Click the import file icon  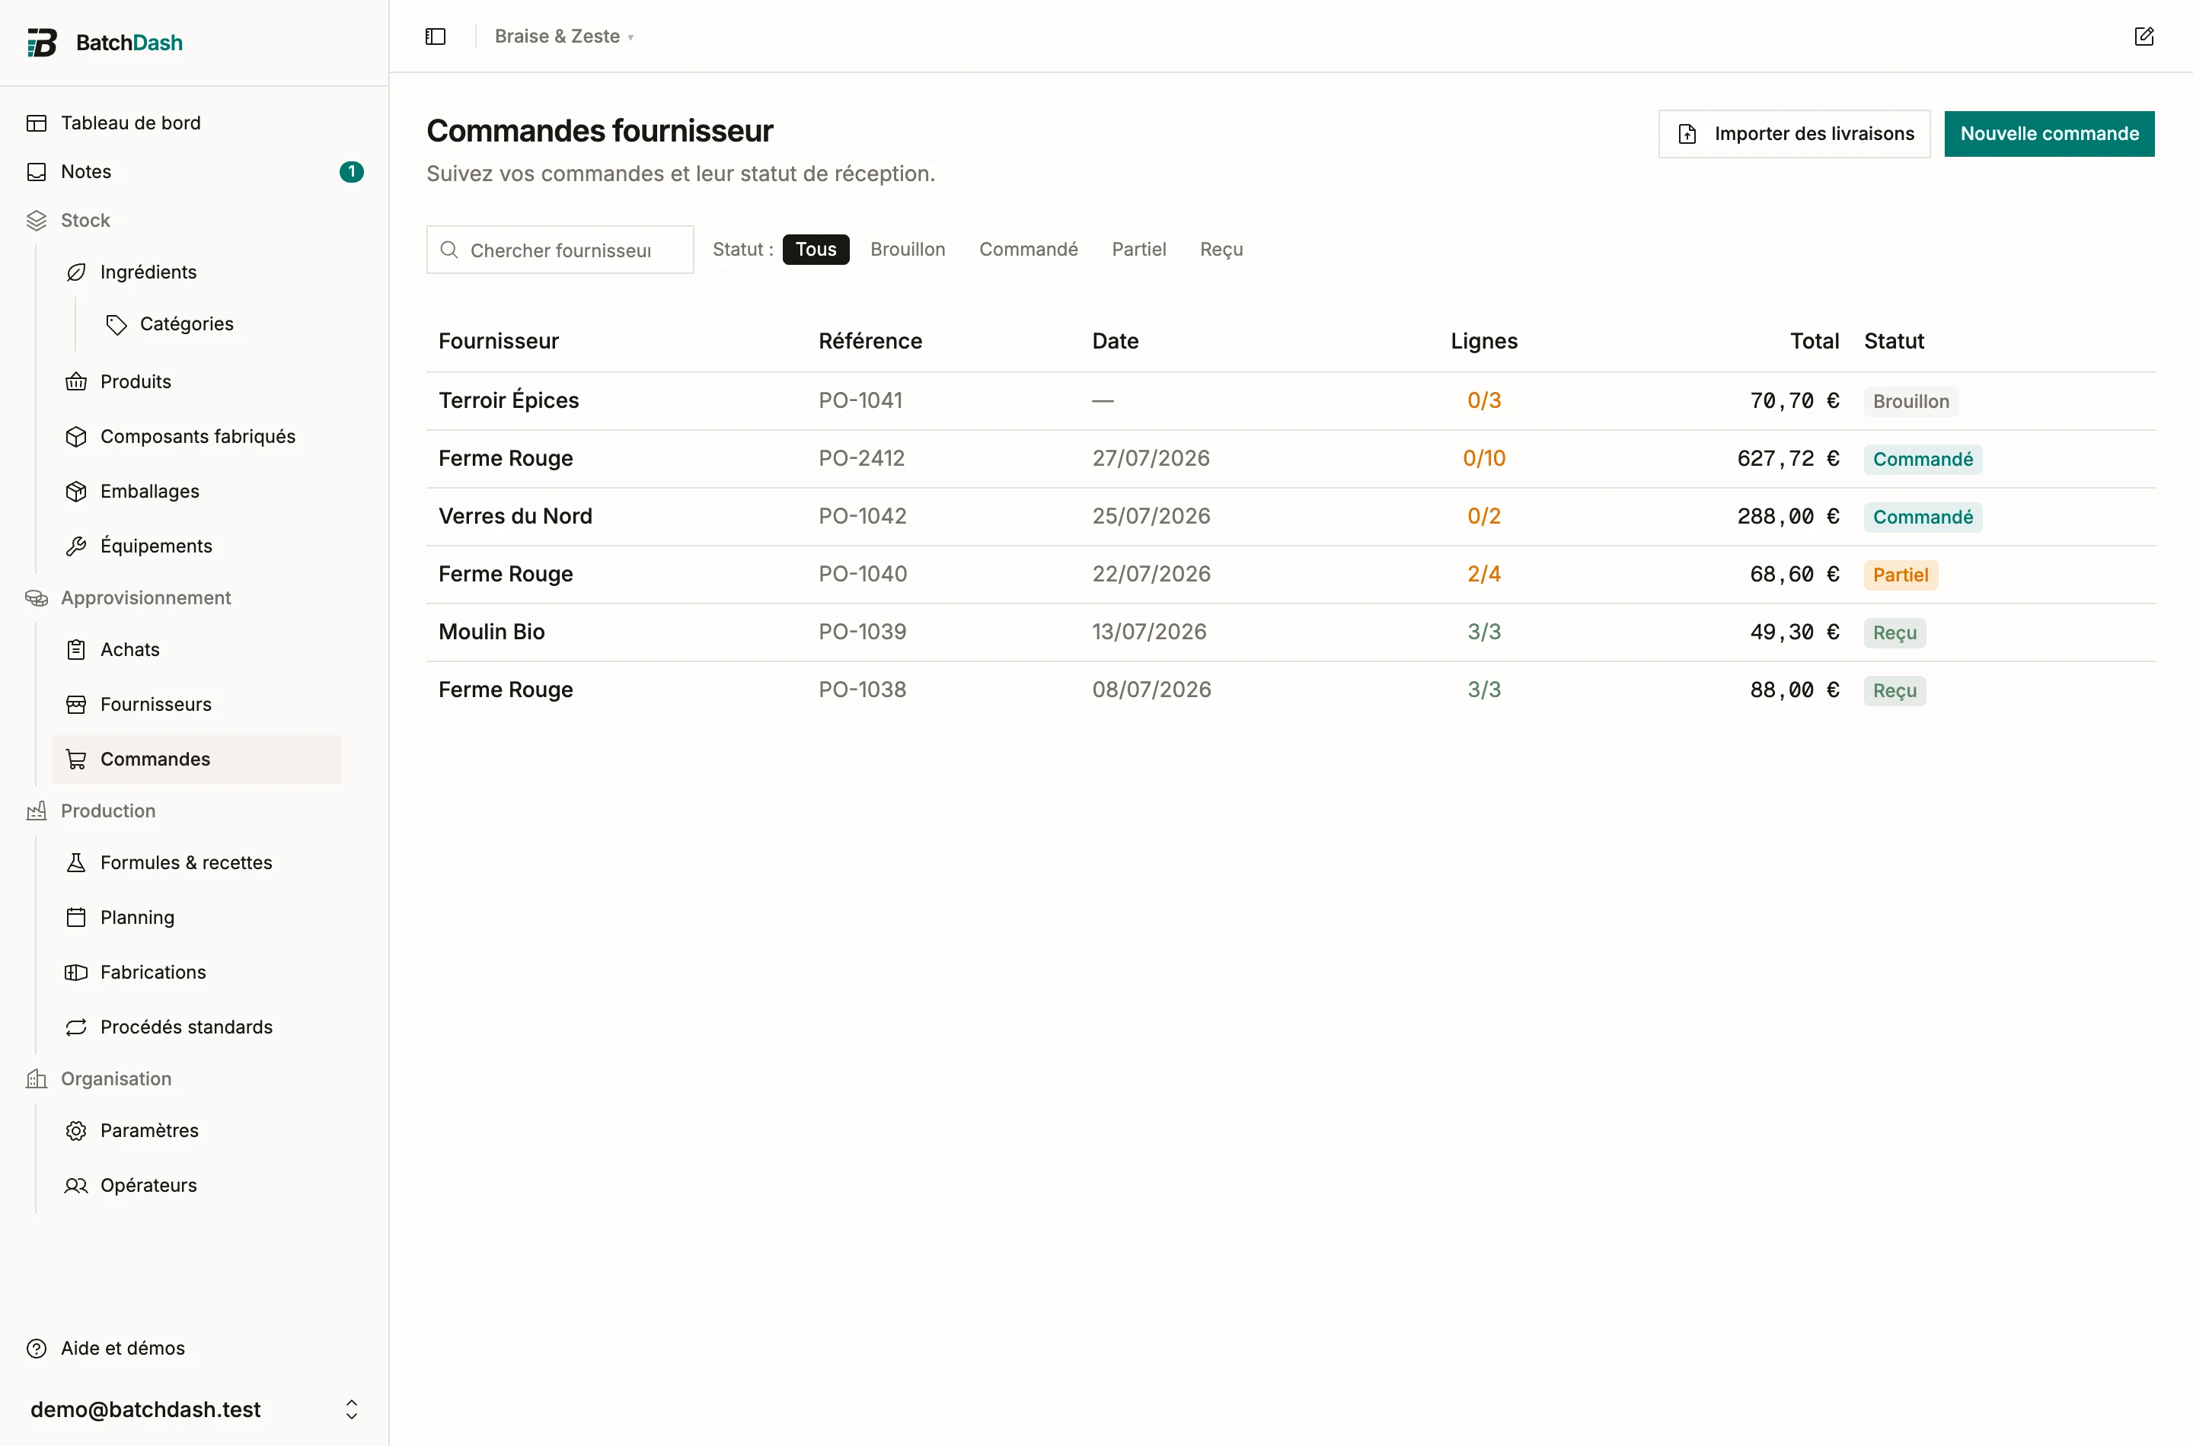[x=1687, y=134]
